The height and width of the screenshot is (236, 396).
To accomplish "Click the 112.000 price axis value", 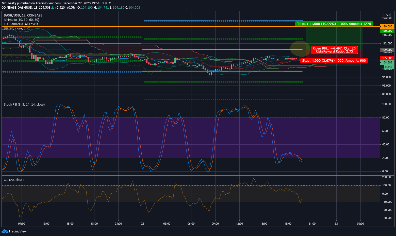I will (x=387, y=43).
